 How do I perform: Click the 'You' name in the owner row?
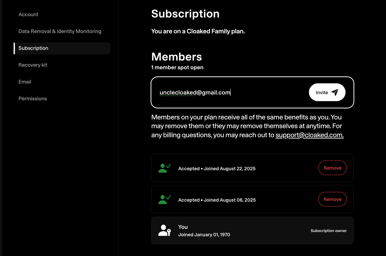point(183,227)
